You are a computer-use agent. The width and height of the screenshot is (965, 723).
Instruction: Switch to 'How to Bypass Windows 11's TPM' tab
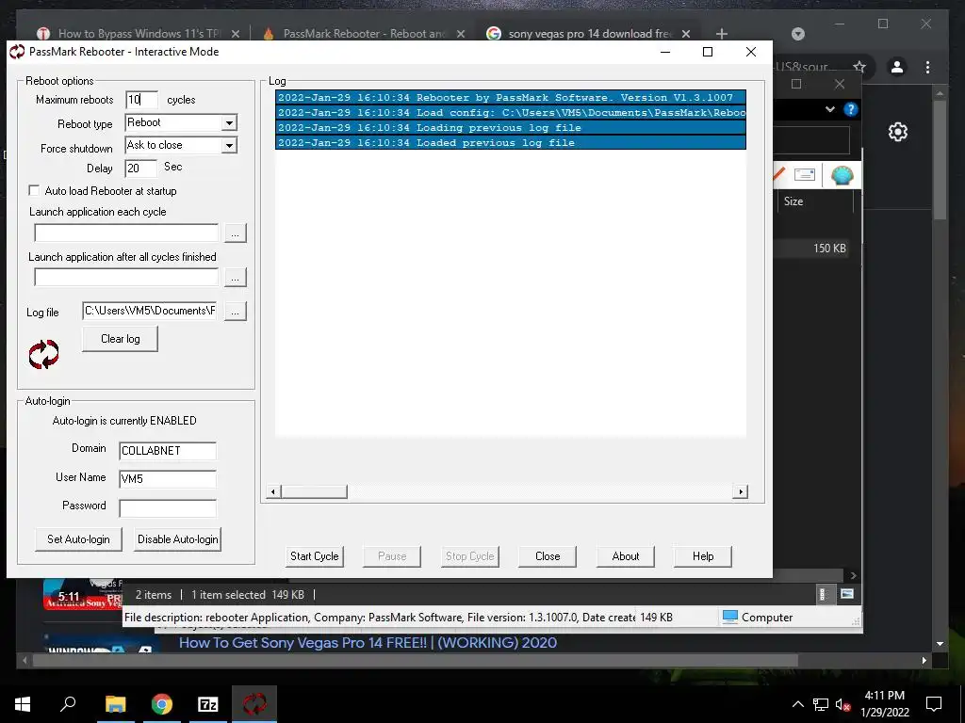click(139, 33)
